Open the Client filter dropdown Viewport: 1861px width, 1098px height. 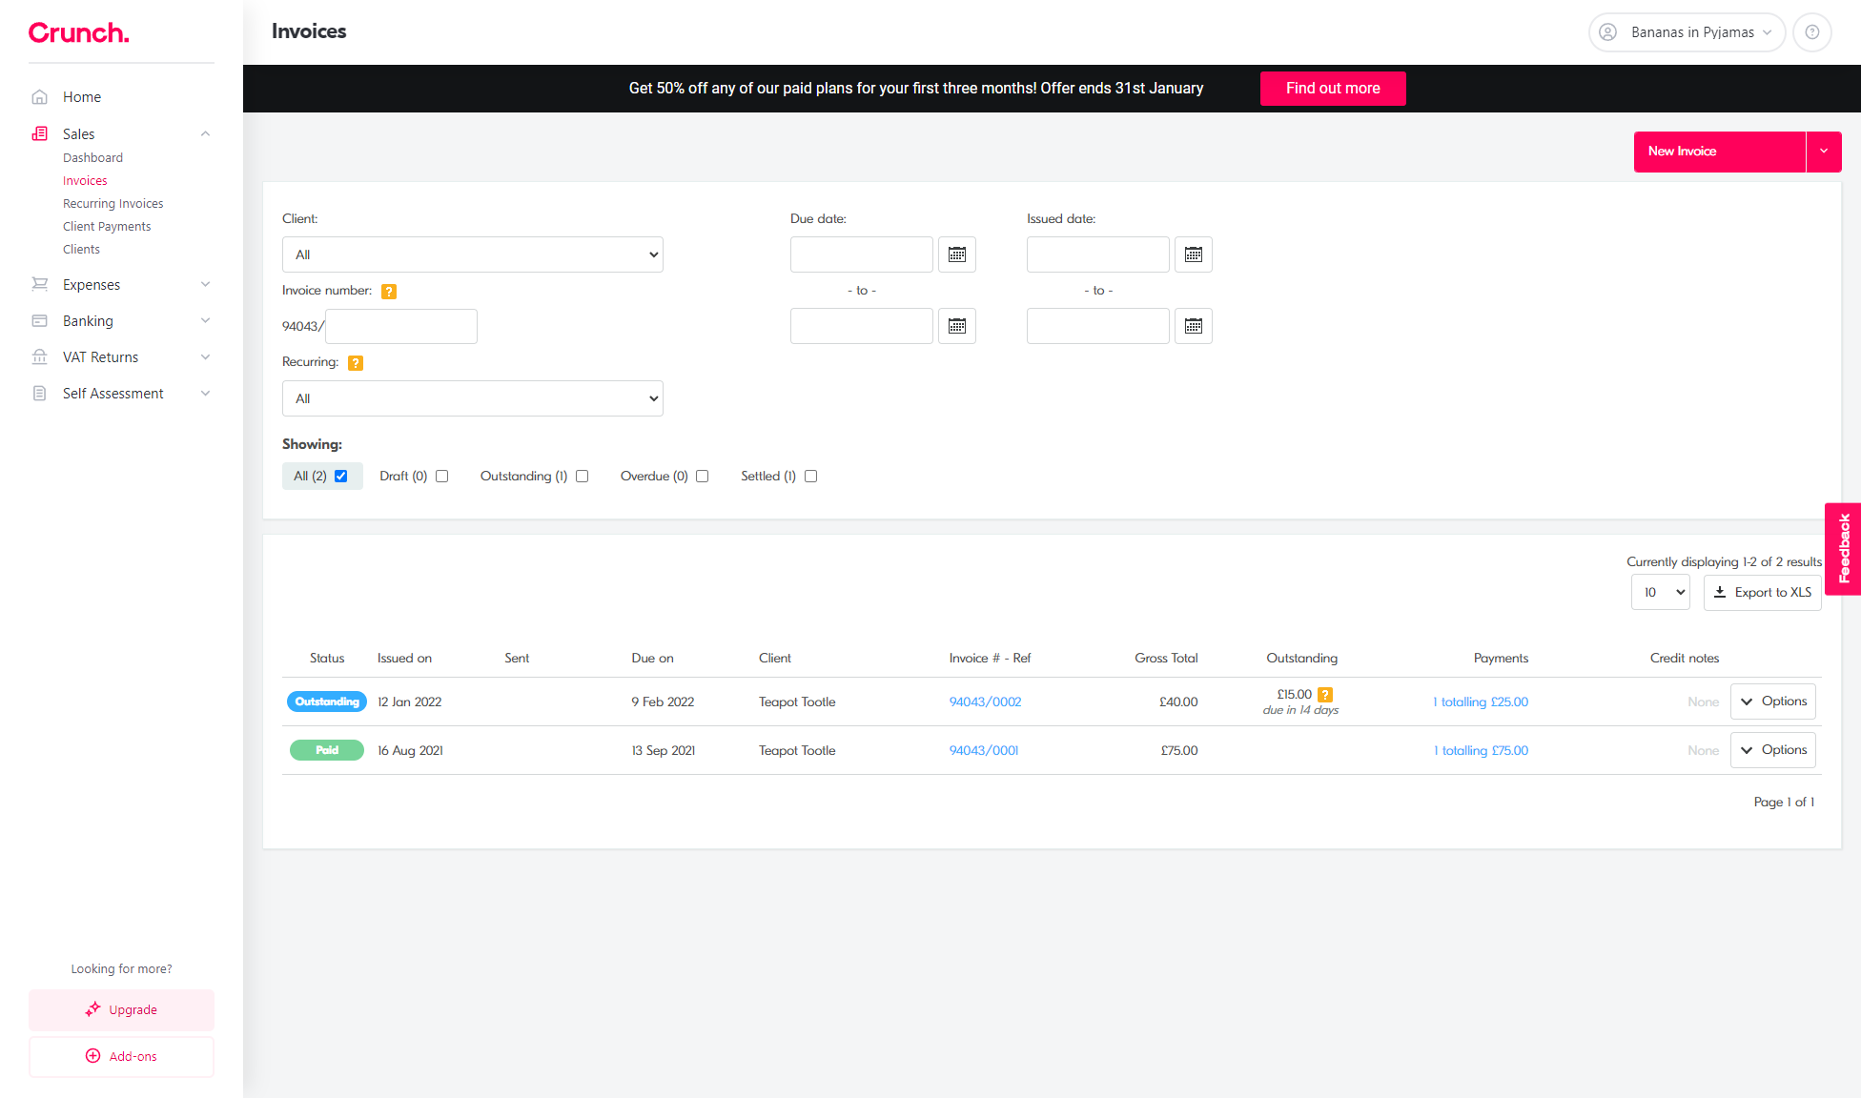click(x=472, y=254)
